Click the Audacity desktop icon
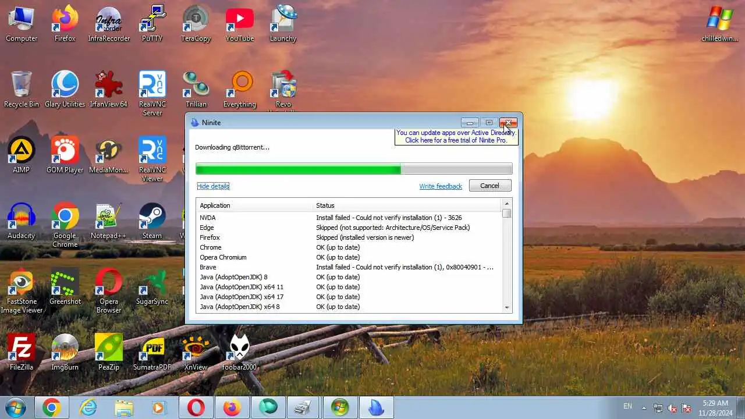Screen dimensions: 745x419 click(x=22, y=221)
